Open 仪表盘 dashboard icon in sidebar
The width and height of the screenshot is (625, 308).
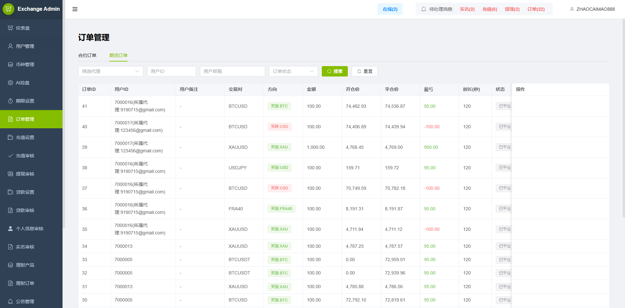pyautogui.click(x=10, y=28)
